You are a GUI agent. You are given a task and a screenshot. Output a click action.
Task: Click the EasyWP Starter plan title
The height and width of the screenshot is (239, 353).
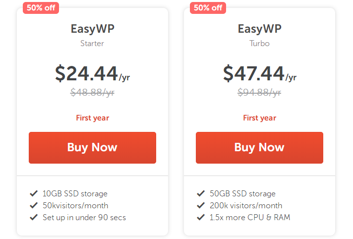(92, 29)
